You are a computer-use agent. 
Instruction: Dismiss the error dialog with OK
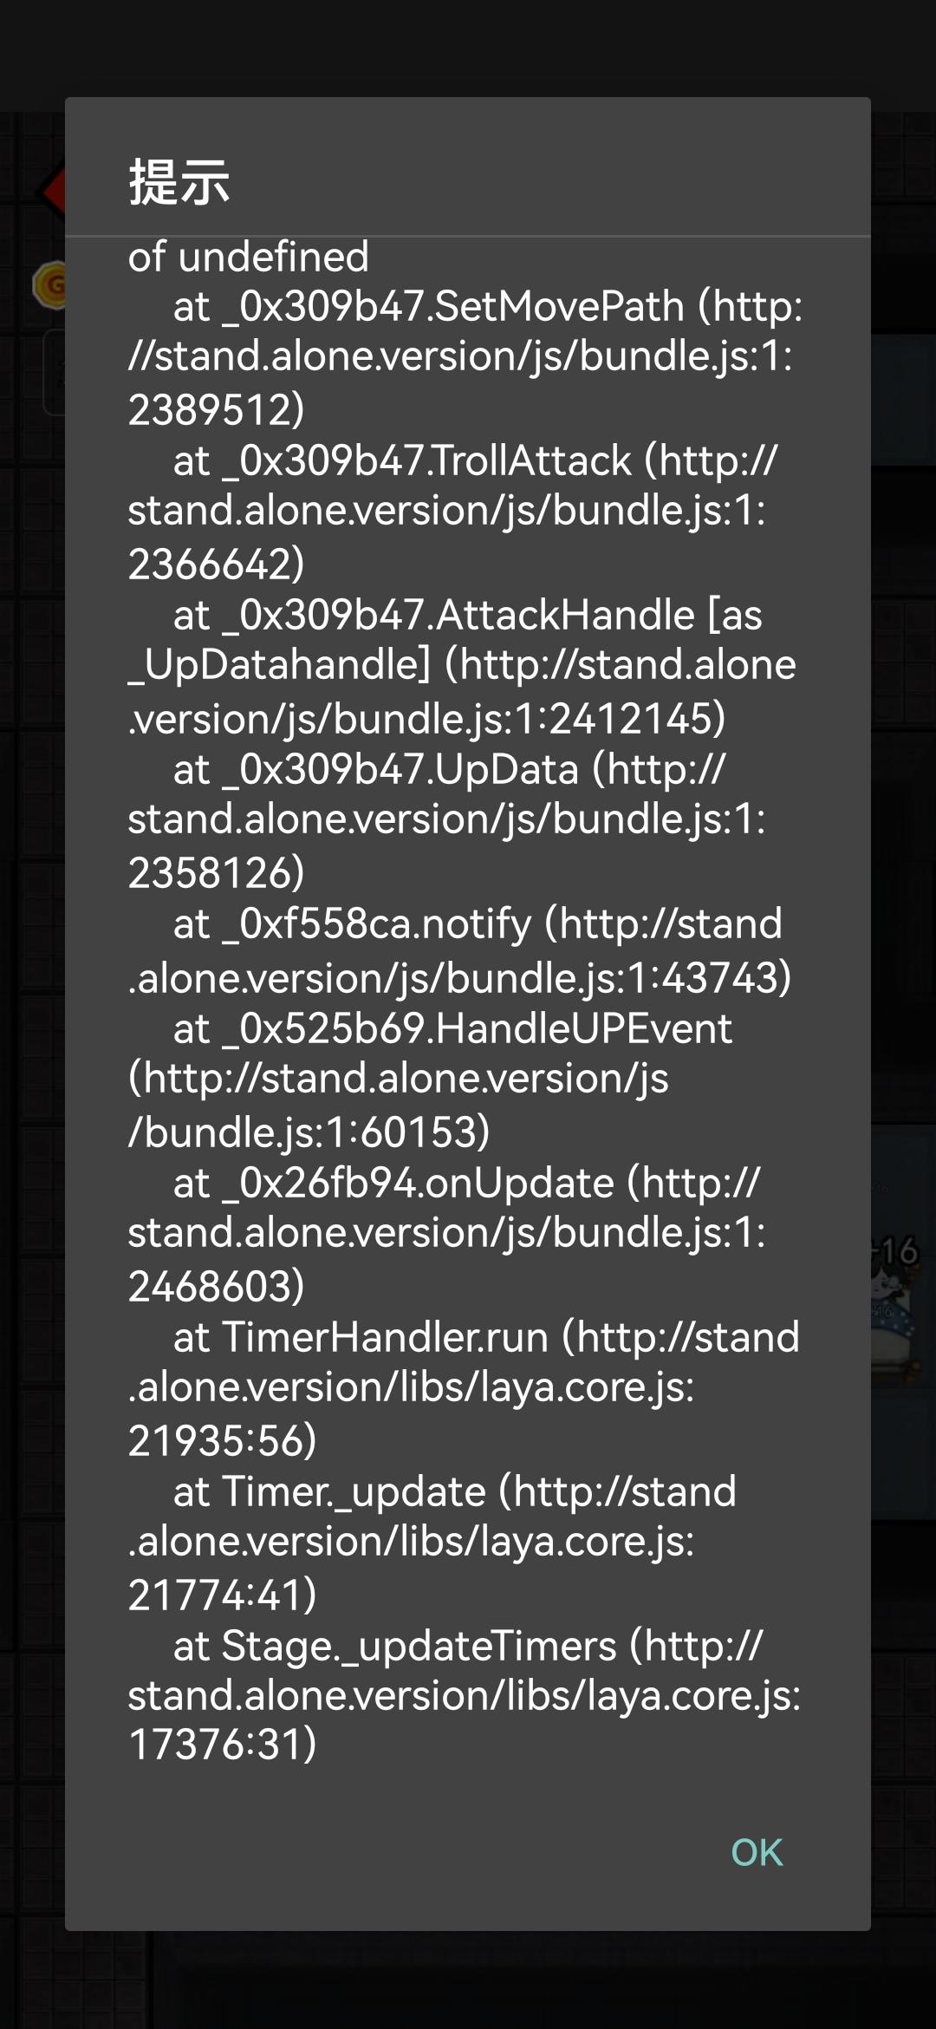coord(757,1852)
